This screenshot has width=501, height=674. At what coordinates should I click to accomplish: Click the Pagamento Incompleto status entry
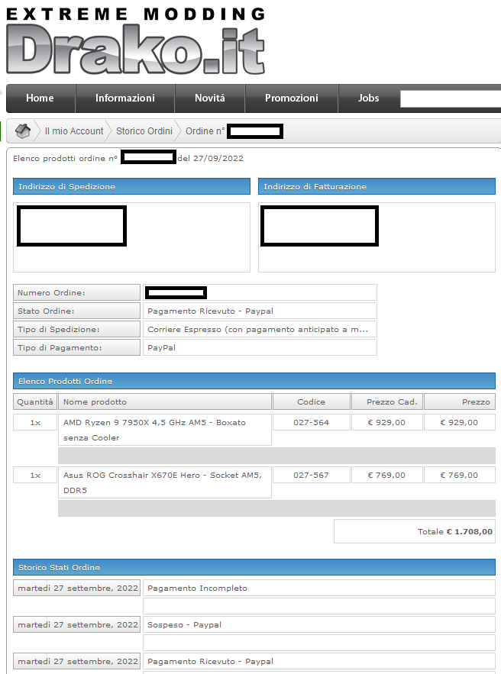(x=319, y=588)
